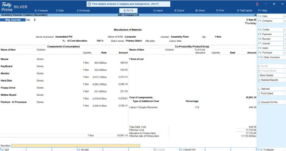Expand the arrow next to F3 Company
The height and width of the screenshot is (151, 286).
(285, 21)
